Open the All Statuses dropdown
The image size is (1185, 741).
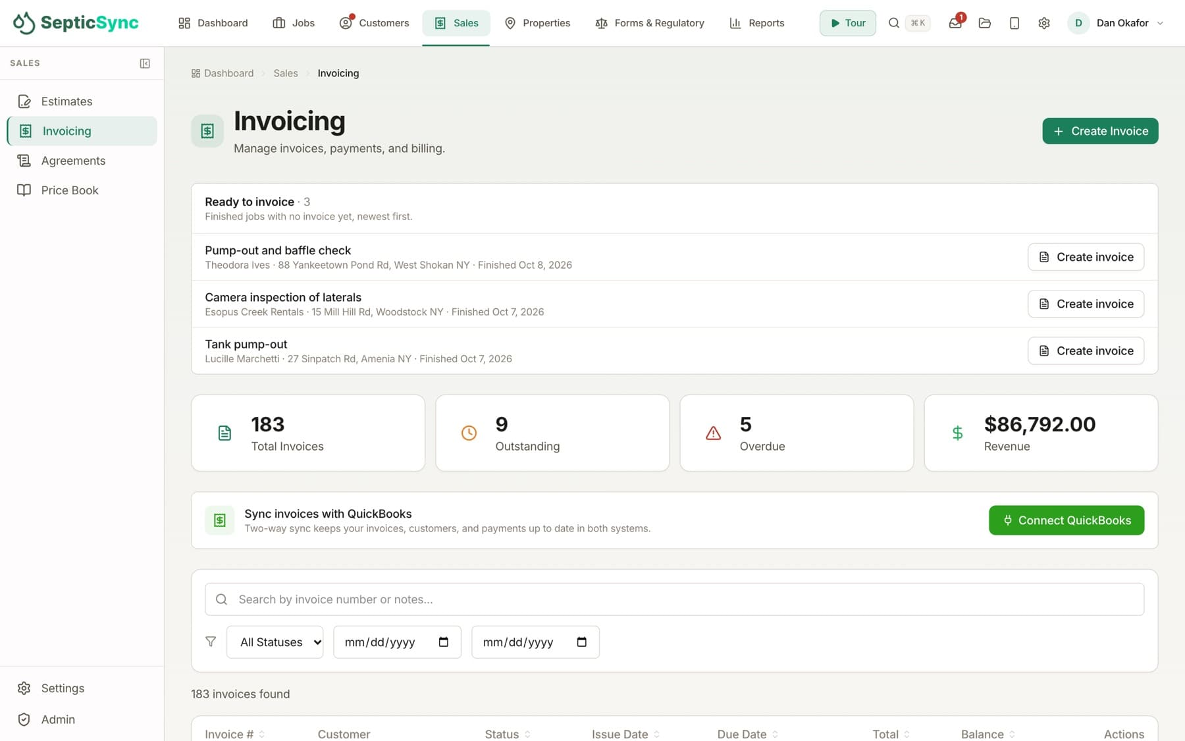(275, 642)
